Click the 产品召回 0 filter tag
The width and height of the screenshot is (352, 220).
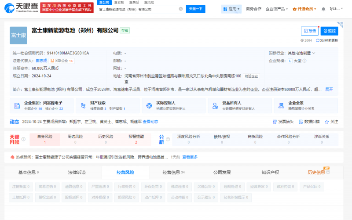tap(312, 187)
